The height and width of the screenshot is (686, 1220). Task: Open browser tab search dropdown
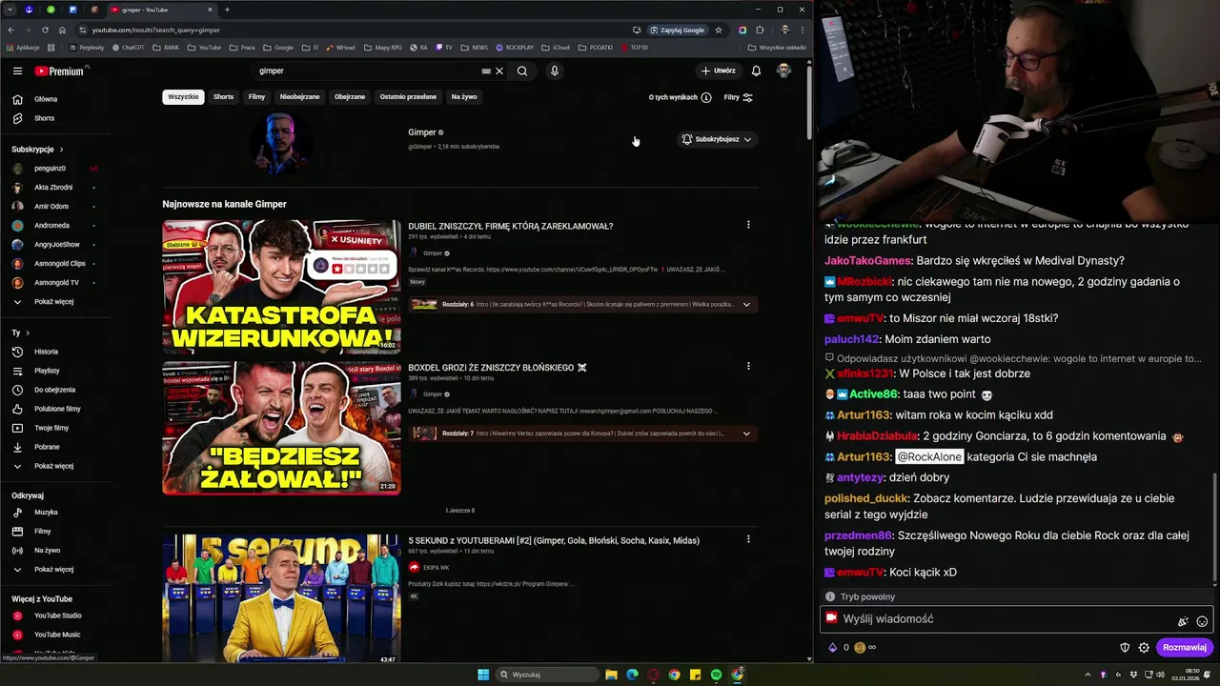coord(10,10)
